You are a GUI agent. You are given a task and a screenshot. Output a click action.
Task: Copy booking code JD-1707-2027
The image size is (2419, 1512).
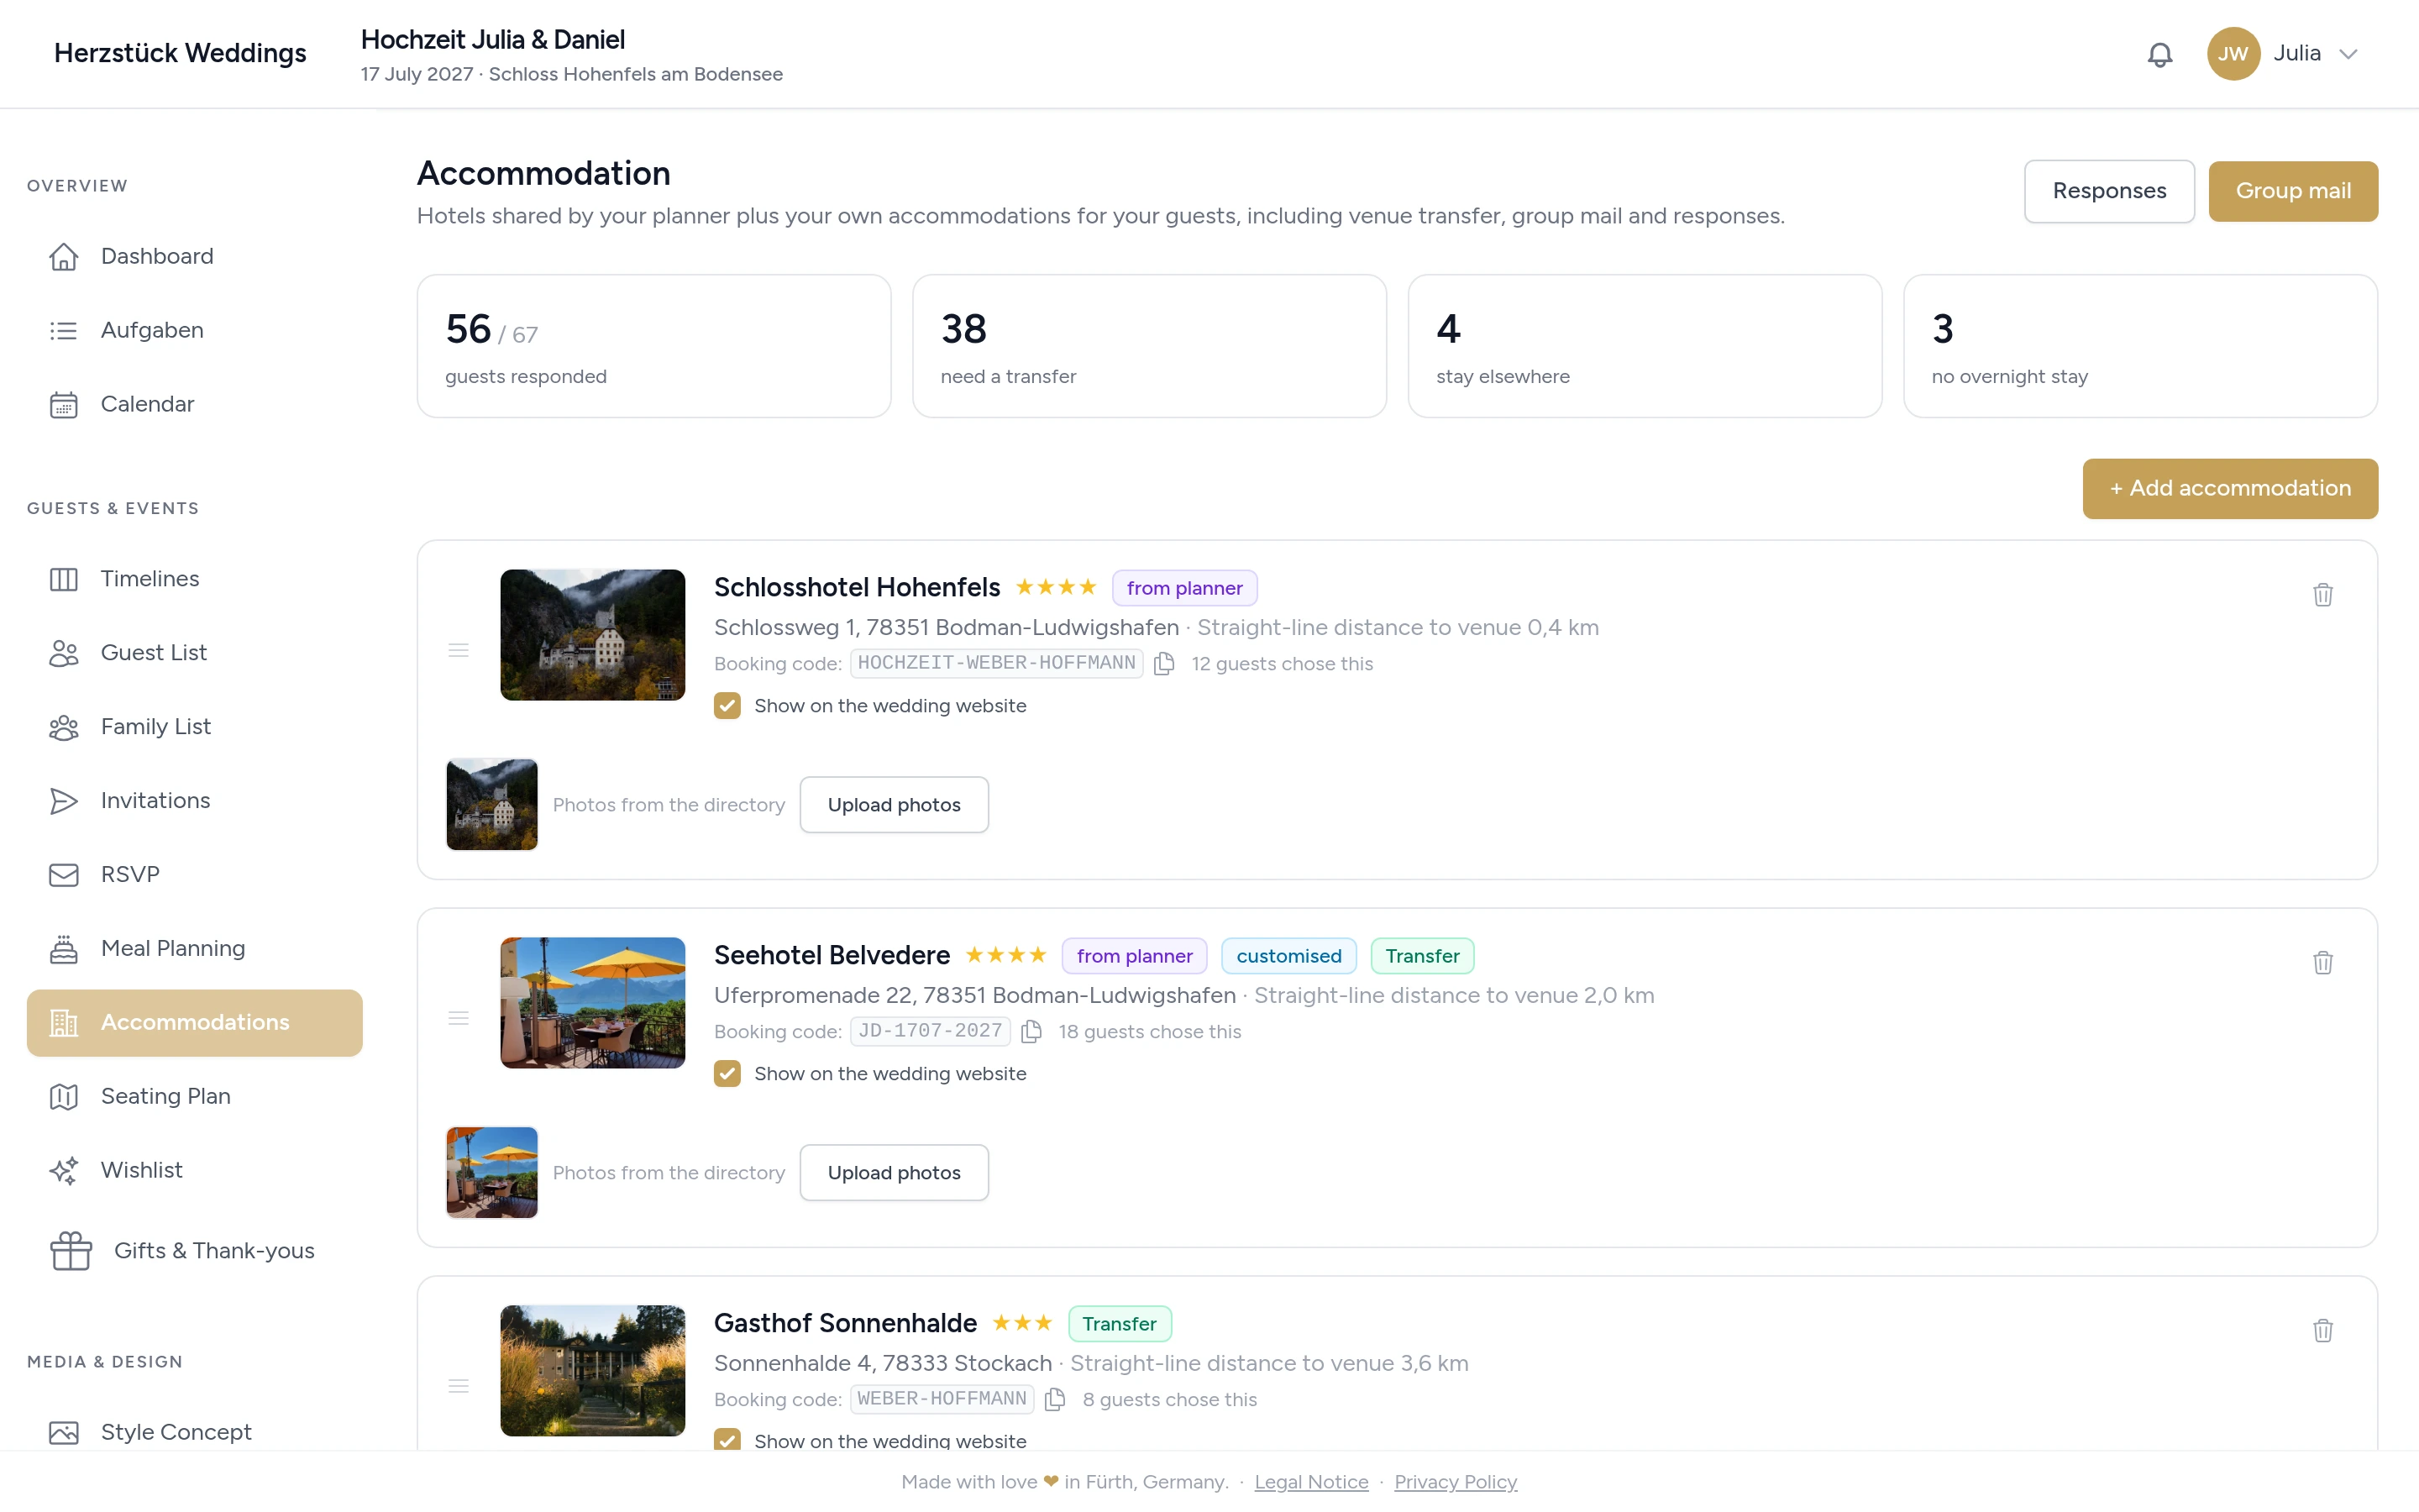[x=1031, y=1032]
